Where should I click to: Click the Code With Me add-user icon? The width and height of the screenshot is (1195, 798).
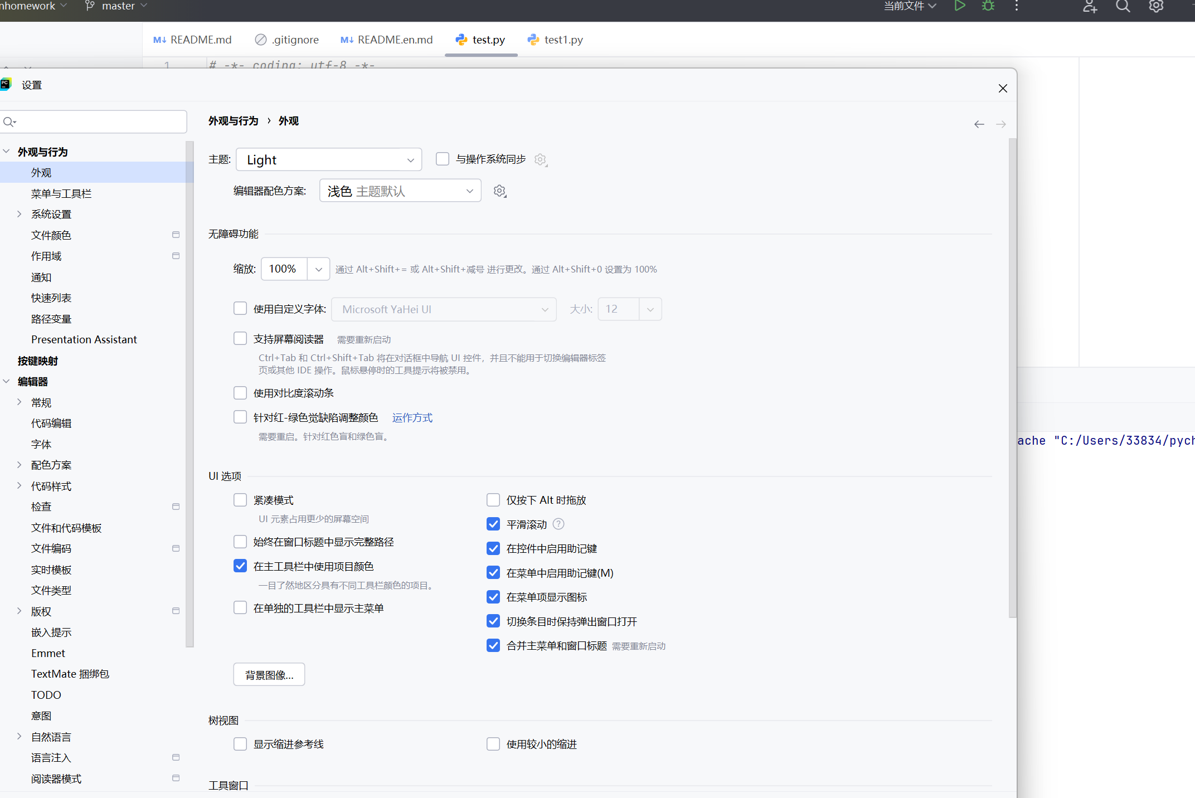pos(1090,6)
